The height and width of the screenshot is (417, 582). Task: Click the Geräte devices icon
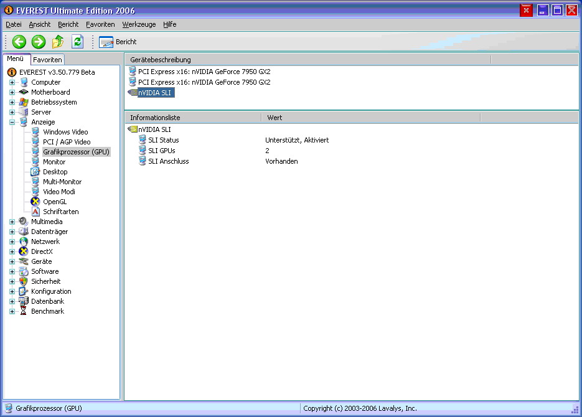(24, 261)
